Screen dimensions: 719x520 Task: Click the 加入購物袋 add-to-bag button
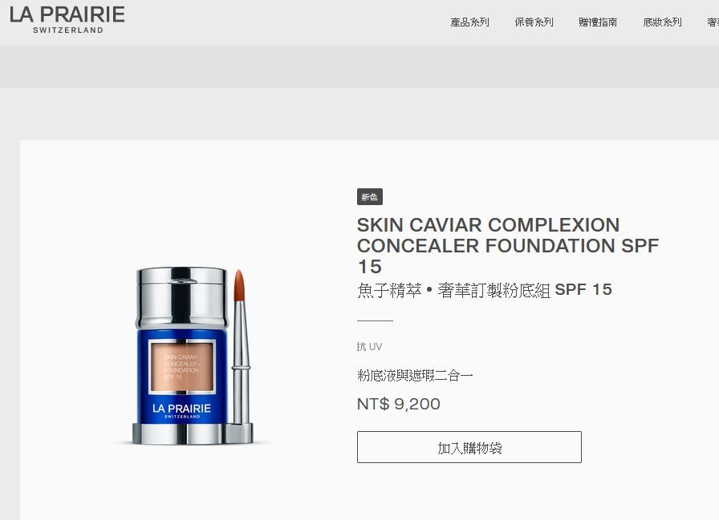pos(469,447)
